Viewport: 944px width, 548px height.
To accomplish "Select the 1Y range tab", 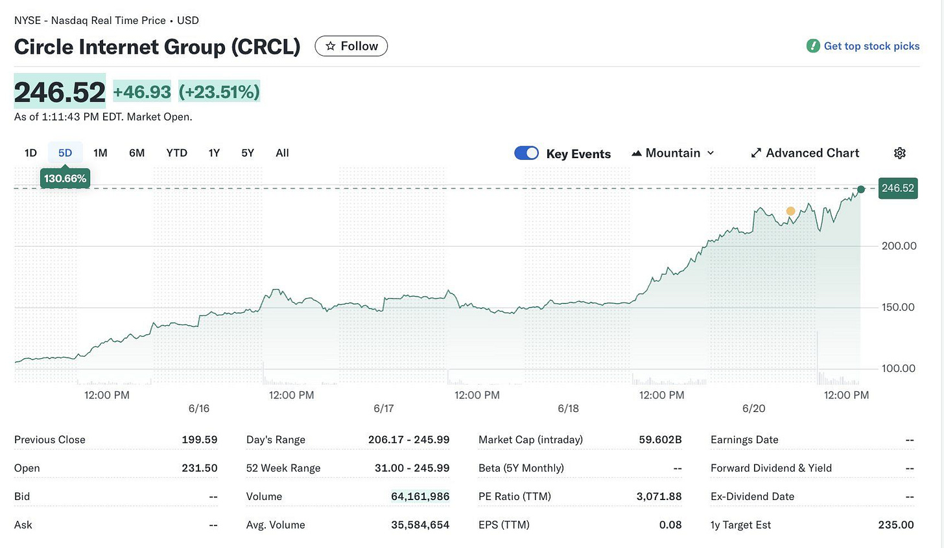I will click(214, 153).
